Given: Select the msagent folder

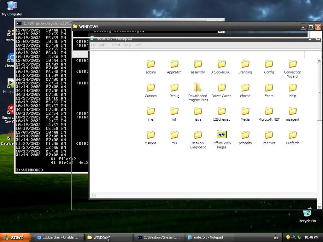Looking at the screenshot, I should click(x=292, y=114).
